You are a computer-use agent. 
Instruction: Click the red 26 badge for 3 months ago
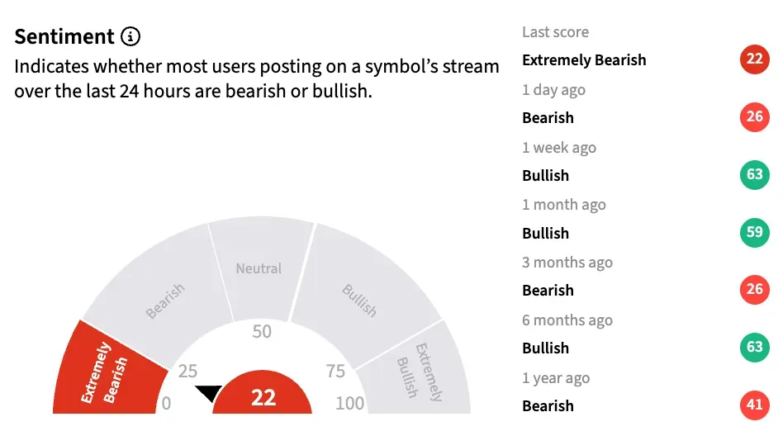pos(754,290)
